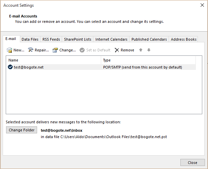
Task: Click the Set as Default checkmark icon
Action: (82, 50)
